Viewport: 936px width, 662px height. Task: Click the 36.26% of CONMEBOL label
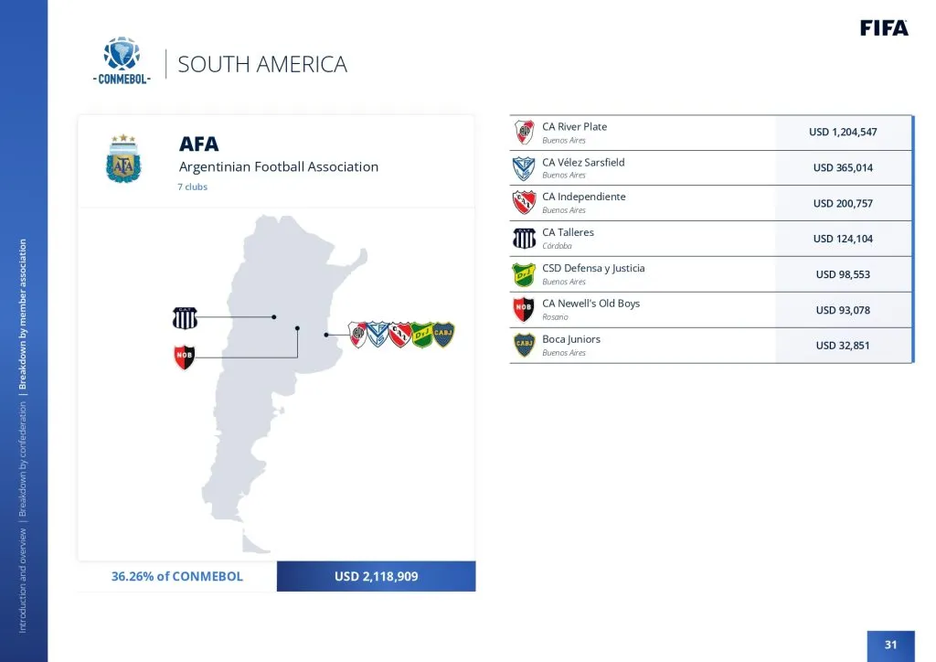(x=177, y=576)
